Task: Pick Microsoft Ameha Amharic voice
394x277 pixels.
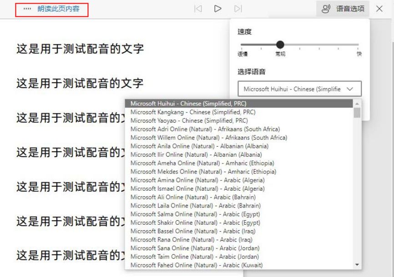Action: point(239,163)
